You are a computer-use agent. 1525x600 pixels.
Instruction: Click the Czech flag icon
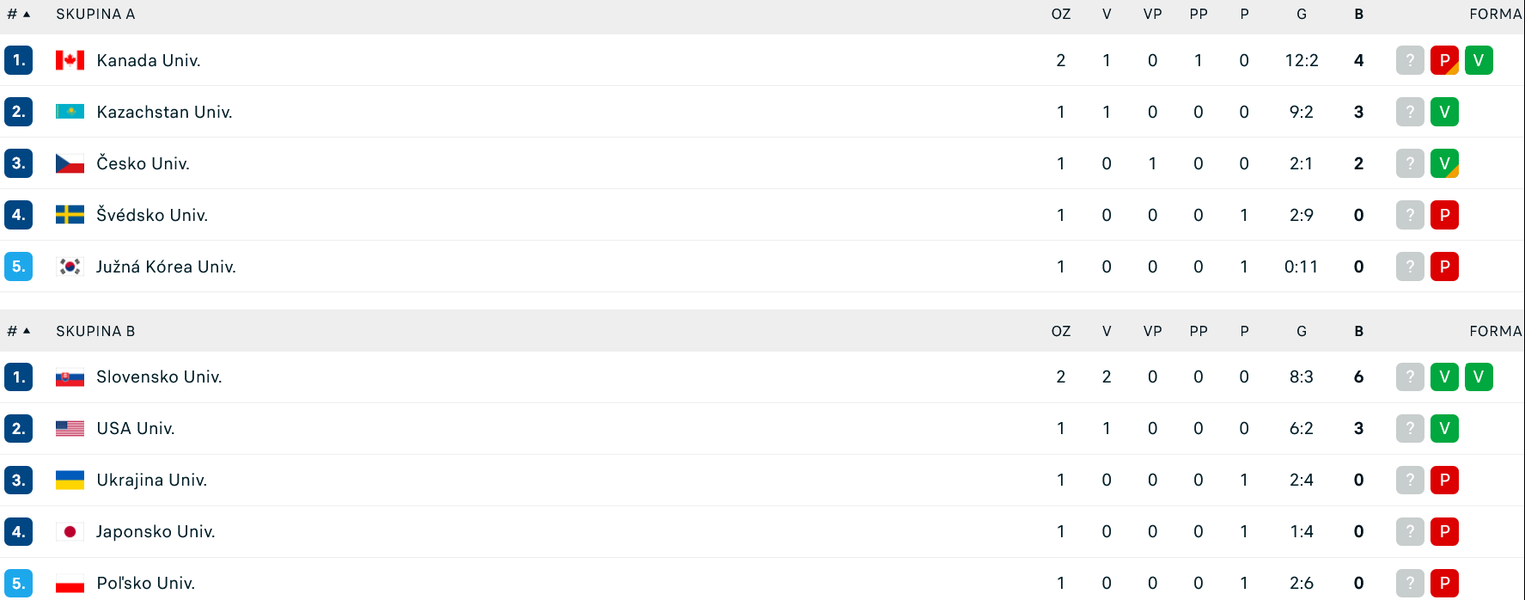pyautogui.click(x=70, y=163)
